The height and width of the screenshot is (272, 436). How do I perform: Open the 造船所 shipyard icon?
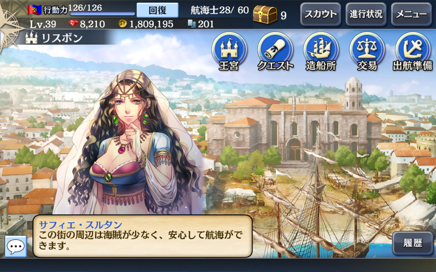(321, 52)
